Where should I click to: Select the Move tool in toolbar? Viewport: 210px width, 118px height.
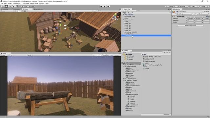coord(6,6)
